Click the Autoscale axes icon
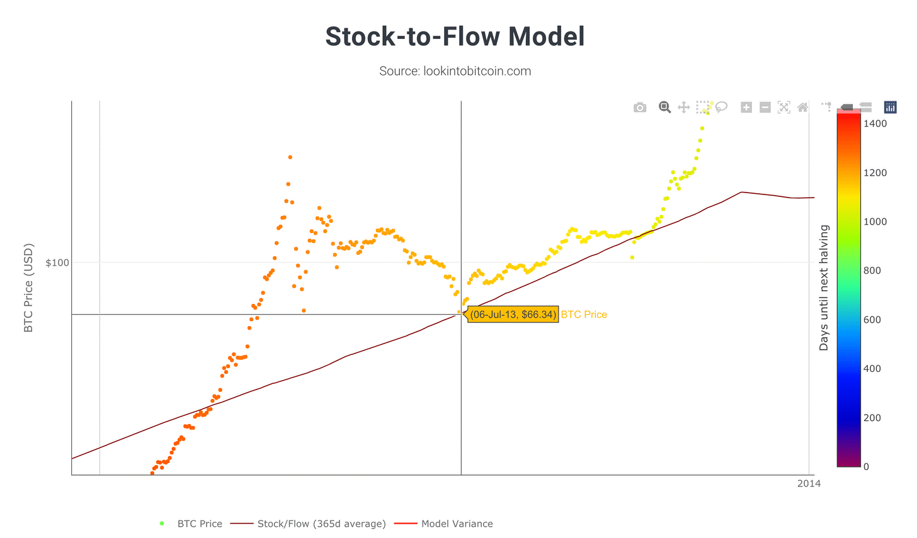 click(784, 108)
